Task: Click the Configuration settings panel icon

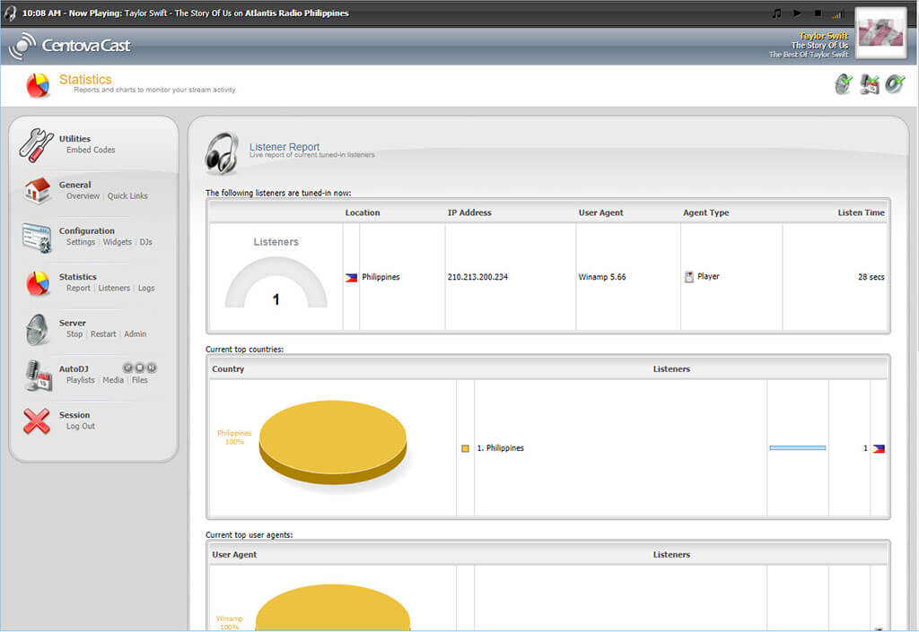Action: [37, 238]
